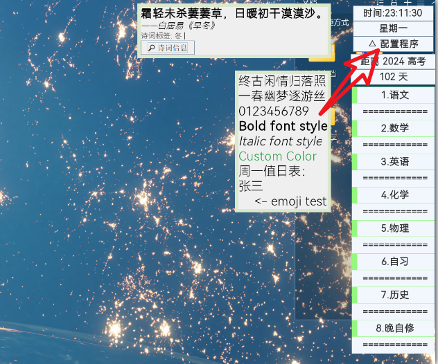The image size is (438, 364).
Task: Click the magnifier icon in 诗词信息
Action: click(151, 48)
